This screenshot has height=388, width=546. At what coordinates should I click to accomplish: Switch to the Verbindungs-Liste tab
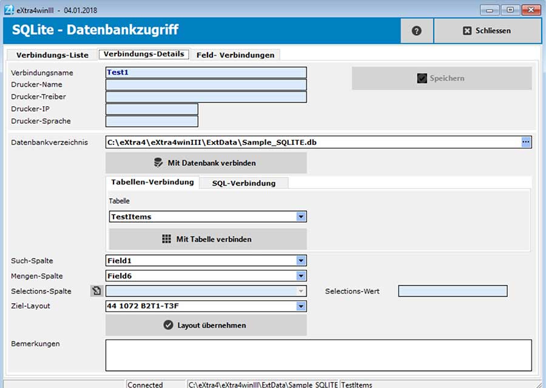pyautogui.click(x=53, y=55)
